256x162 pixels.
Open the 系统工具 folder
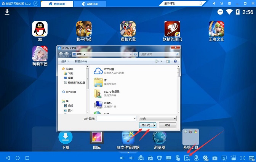[190, 137]
